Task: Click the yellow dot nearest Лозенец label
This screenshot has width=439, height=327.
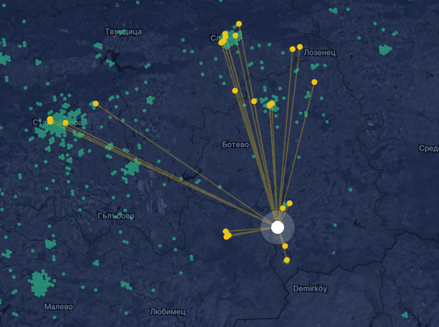Action: pos(300,47)
